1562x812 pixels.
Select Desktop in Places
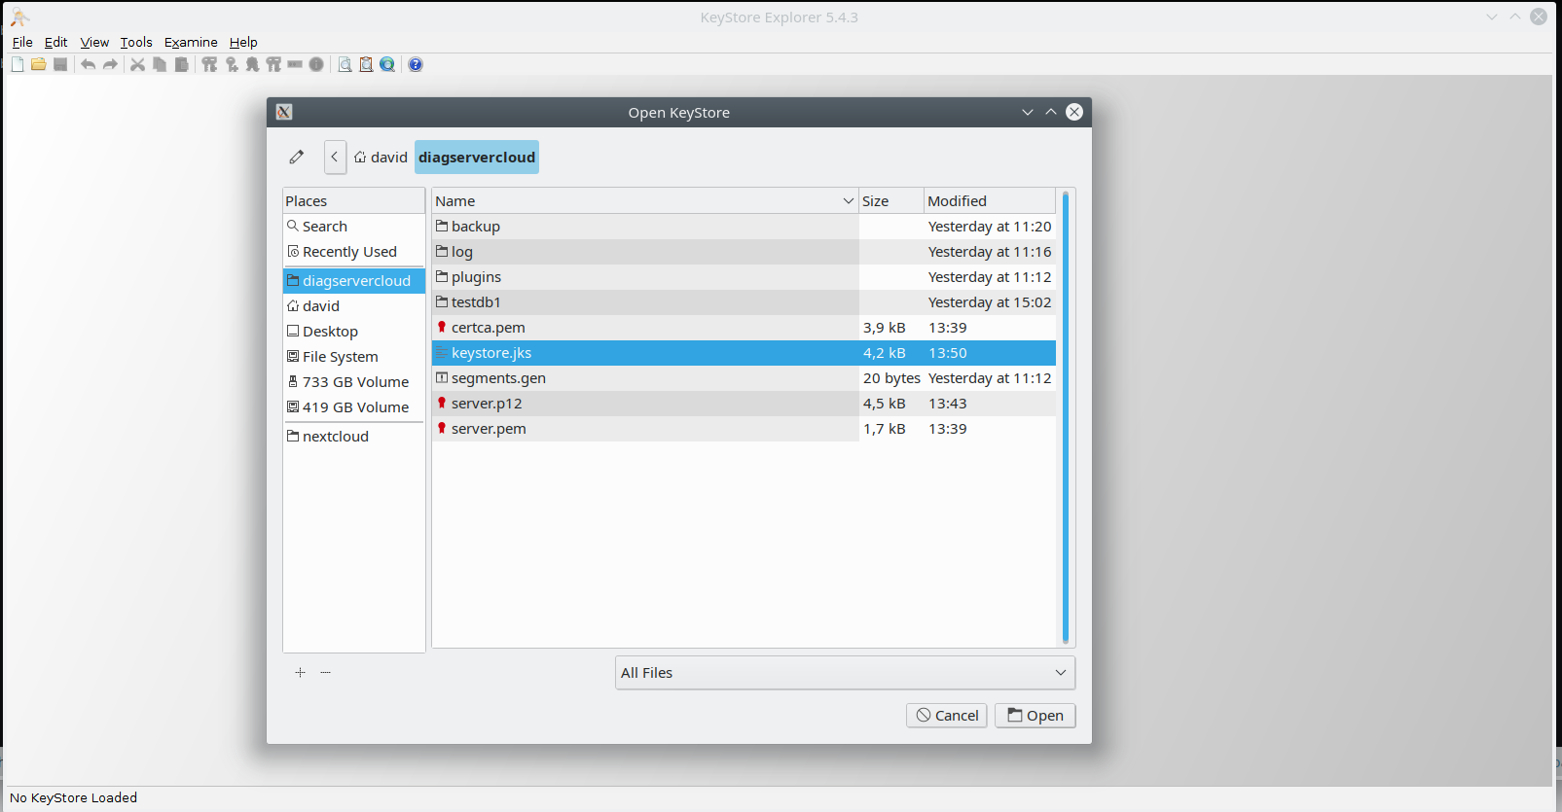[x=354, y=332]
